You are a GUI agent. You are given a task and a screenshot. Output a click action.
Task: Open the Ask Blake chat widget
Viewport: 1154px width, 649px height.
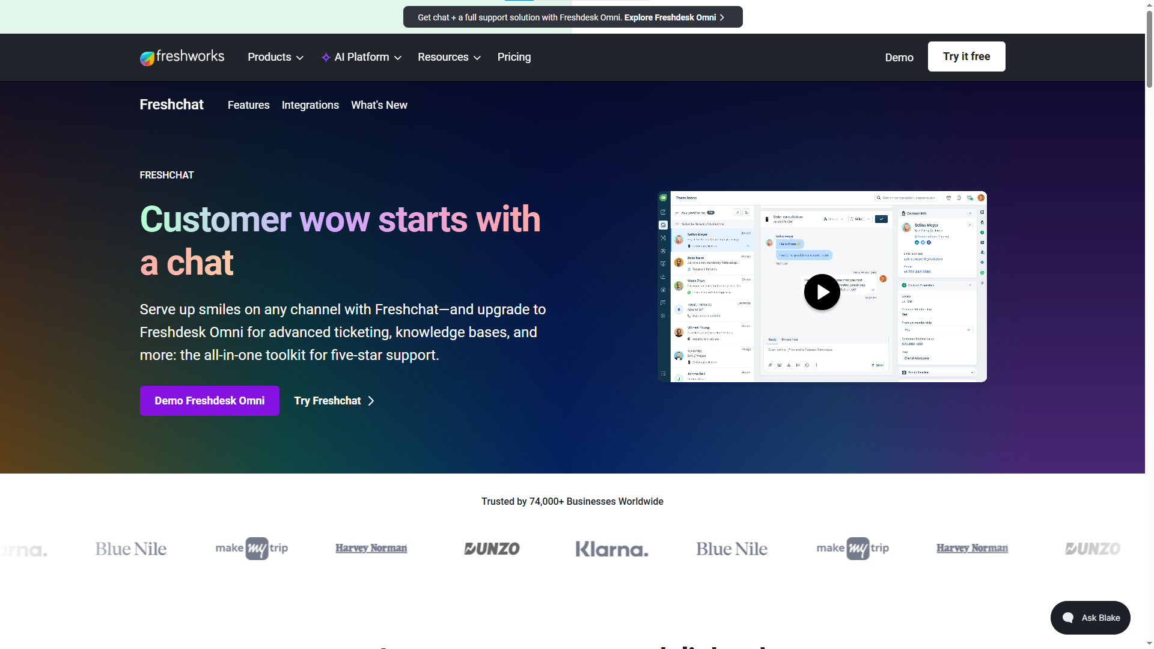point(1090,618)
